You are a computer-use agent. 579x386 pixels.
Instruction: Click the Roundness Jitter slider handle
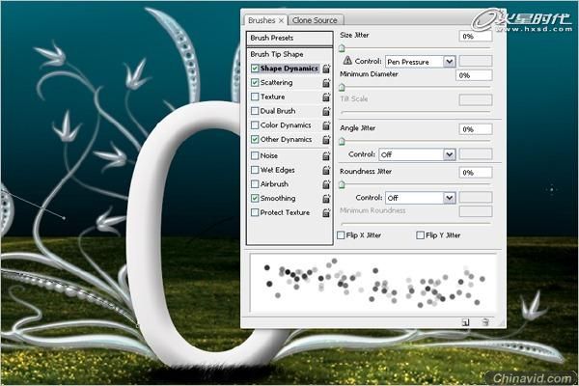(x=342, y=184)
